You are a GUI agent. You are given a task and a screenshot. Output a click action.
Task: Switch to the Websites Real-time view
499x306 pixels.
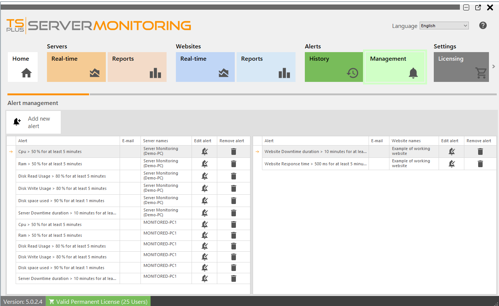click(205, 67)
